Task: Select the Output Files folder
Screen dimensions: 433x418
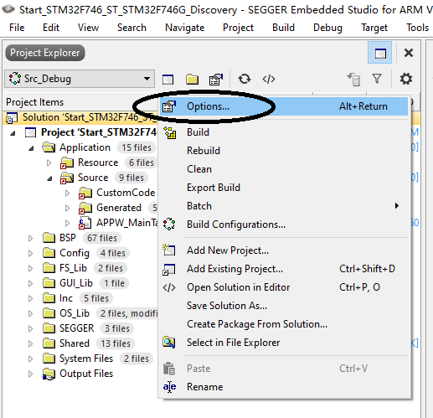Action: tap(86, 374)
